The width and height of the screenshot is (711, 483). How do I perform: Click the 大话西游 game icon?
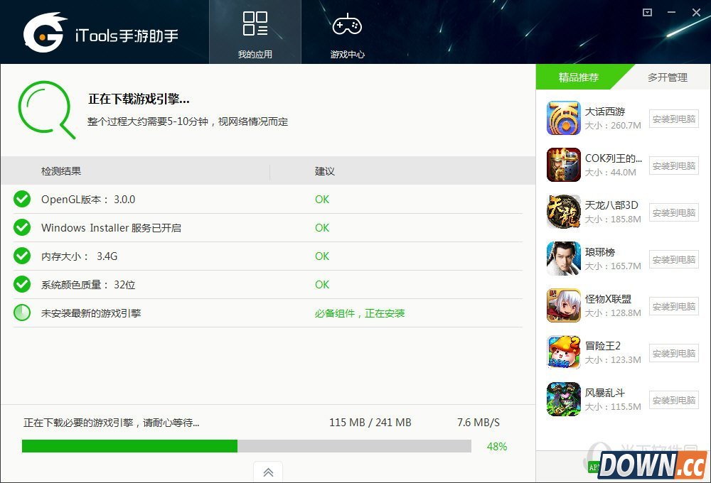click(564, 118)
